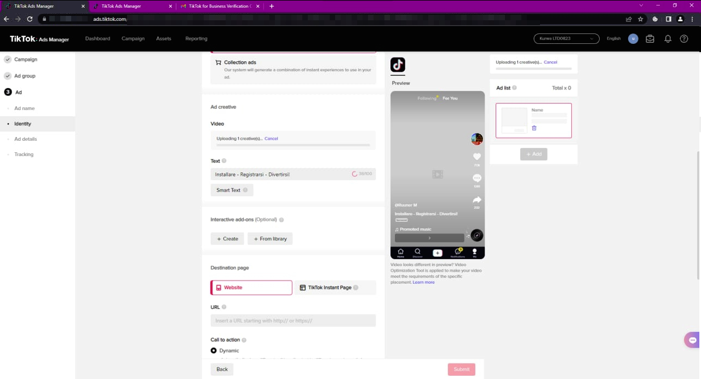Screen dimensions: 701x379
Task: Select TikTok Instant Page destination
Action: (x=336, y=288)
